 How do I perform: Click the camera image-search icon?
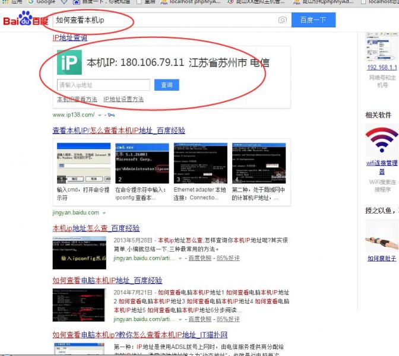click(282, 20)
